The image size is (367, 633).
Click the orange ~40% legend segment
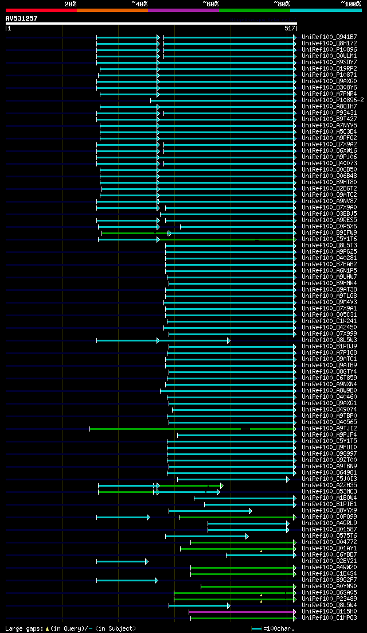112,10
